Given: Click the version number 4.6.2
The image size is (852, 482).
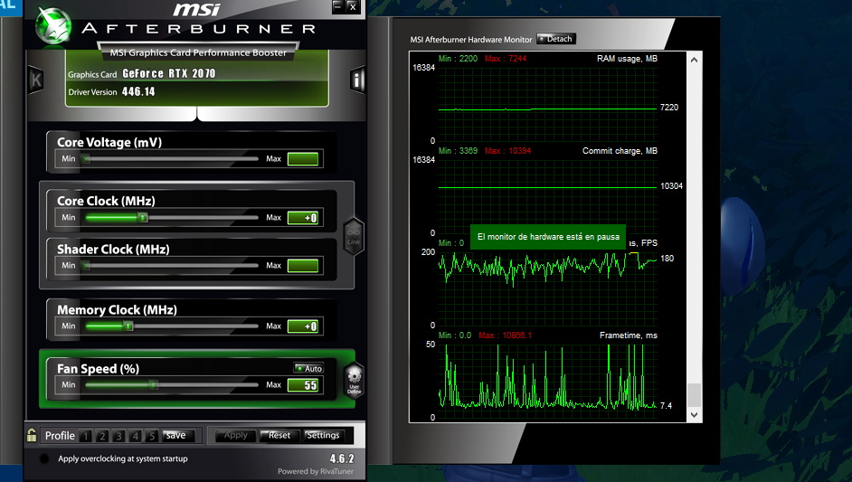Looking at the screenshot, I should click(342, 458).
